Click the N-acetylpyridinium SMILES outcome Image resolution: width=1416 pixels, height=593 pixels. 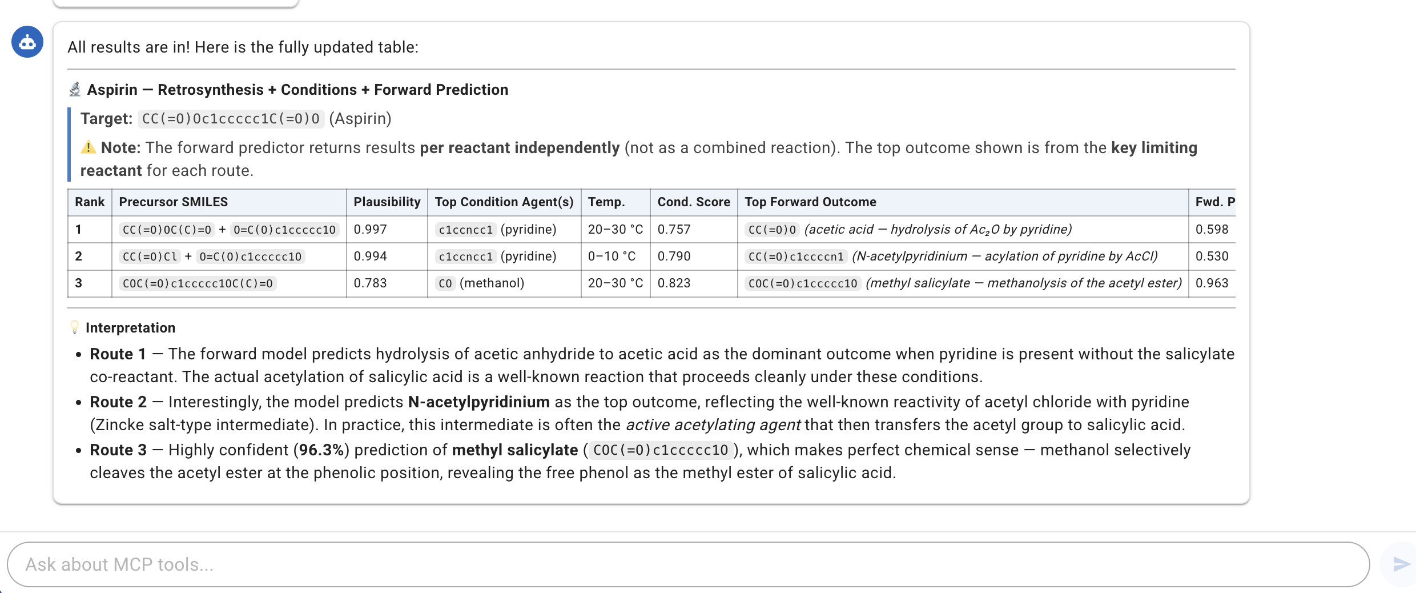tap(795, 257)
